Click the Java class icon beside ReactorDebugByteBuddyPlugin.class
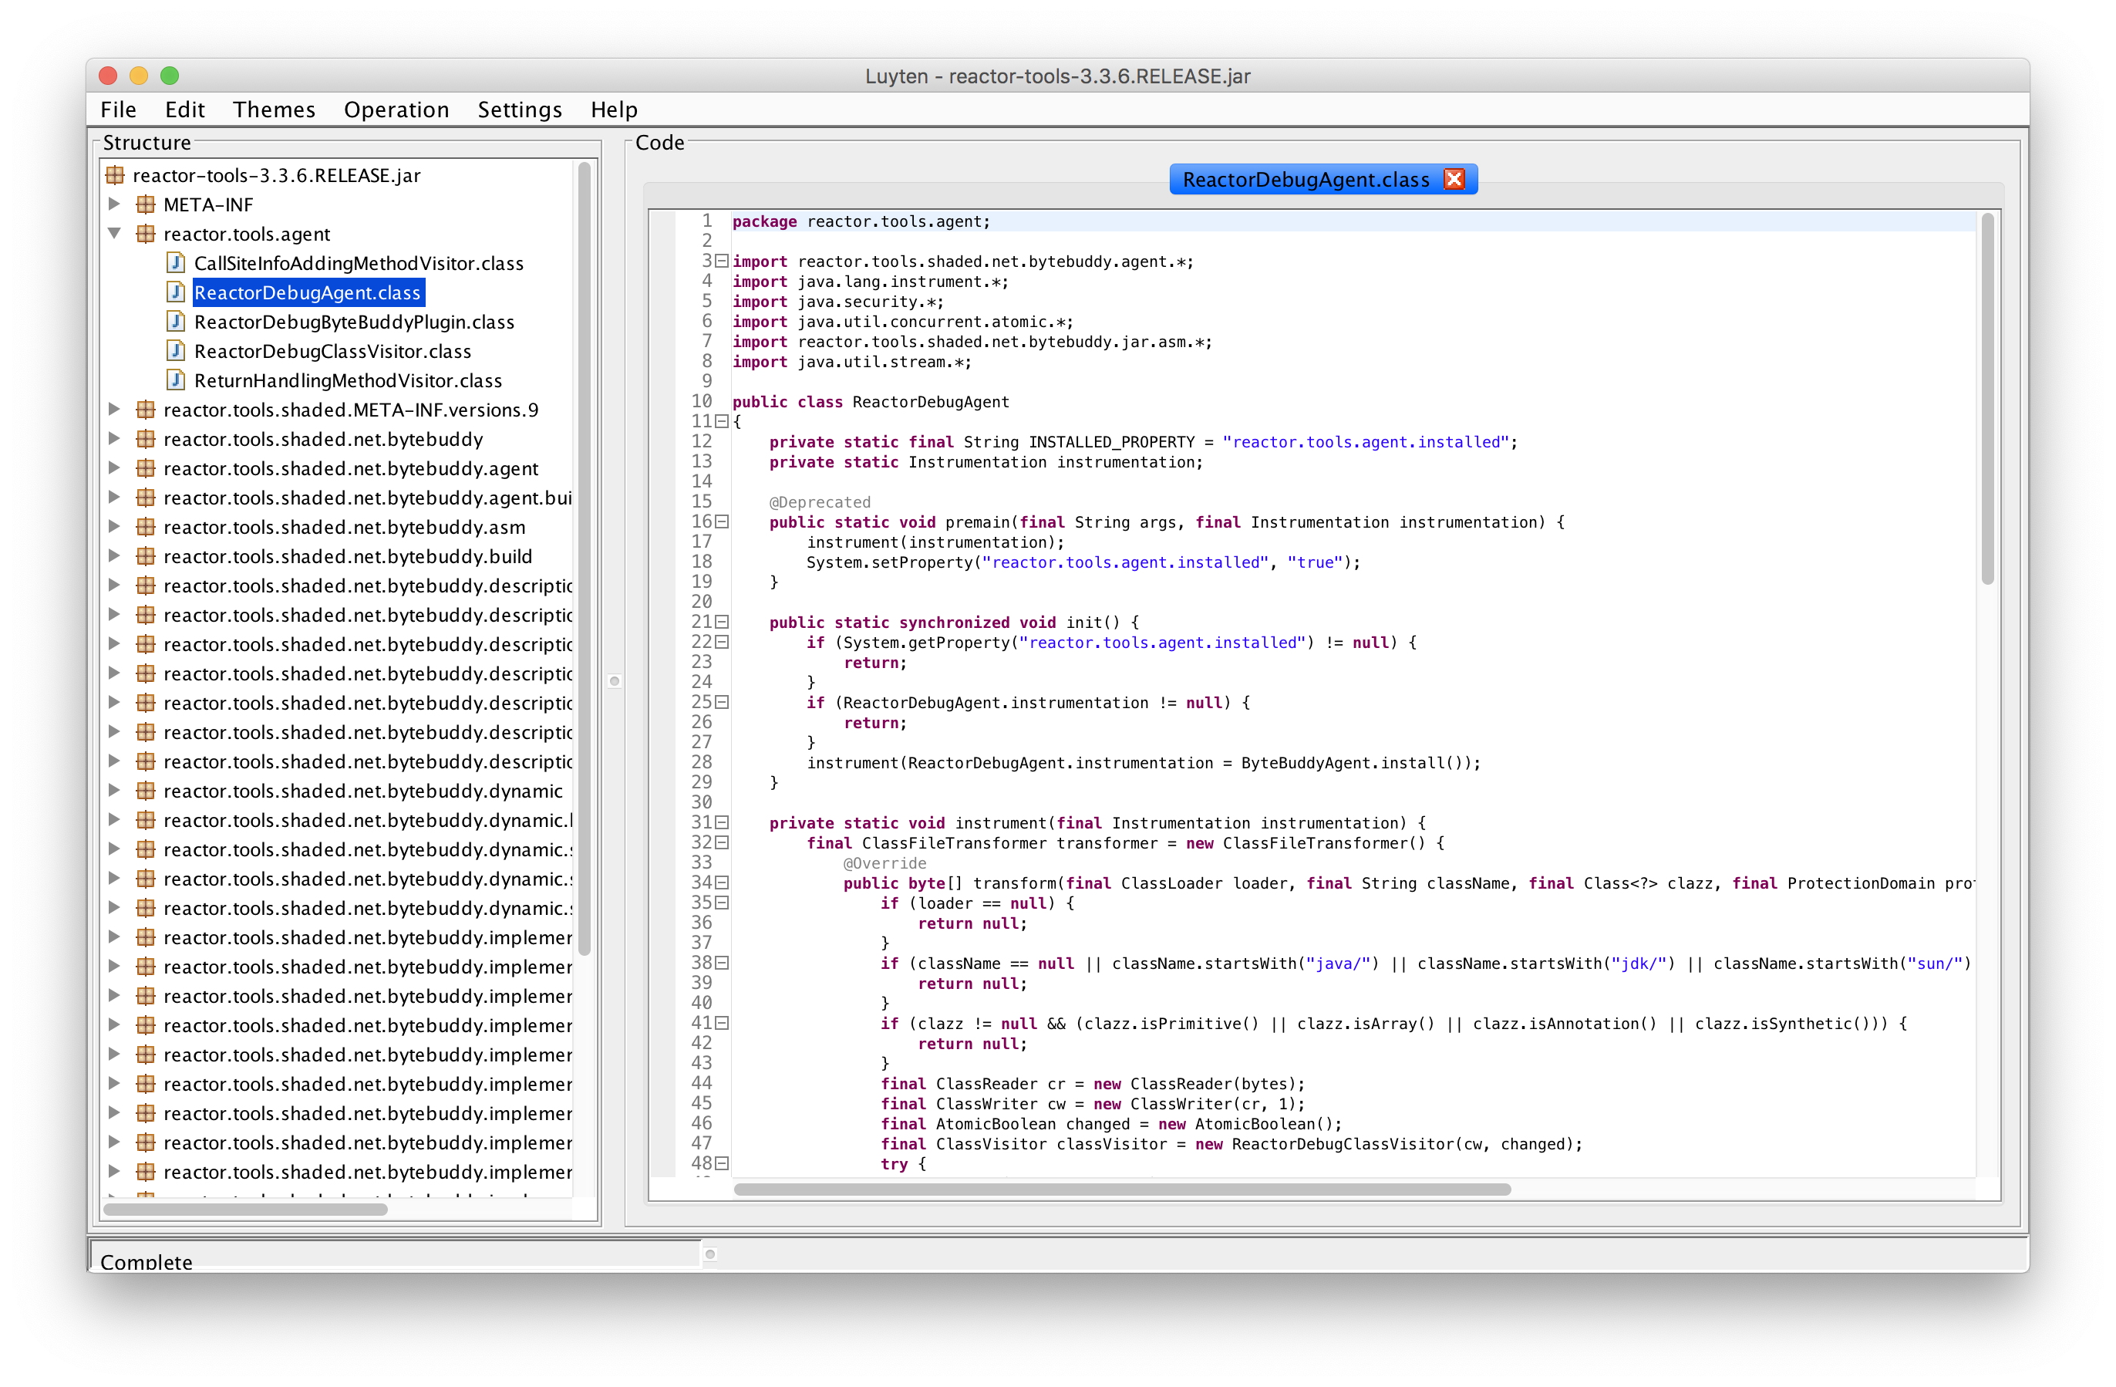 pos(175,321)
